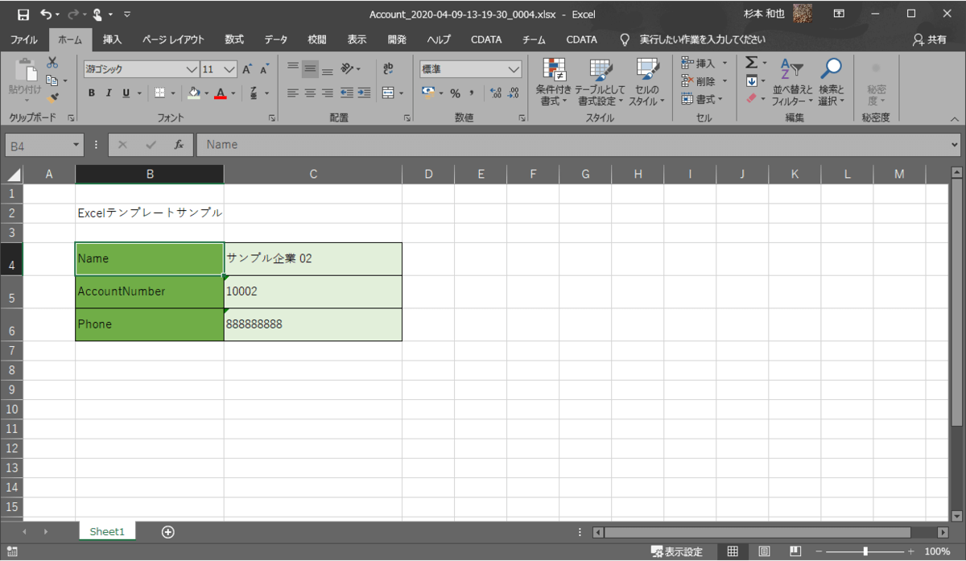Click the Undo arrow icon
Viewport: 966px width, 561px height.
(46, 14)
